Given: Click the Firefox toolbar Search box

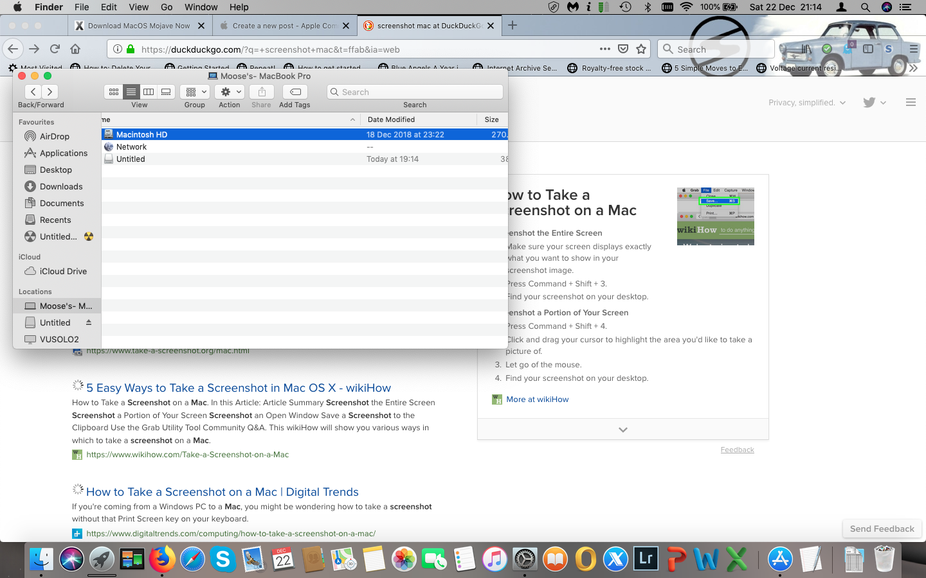Looking at the screenshot, I should (716, 49).
